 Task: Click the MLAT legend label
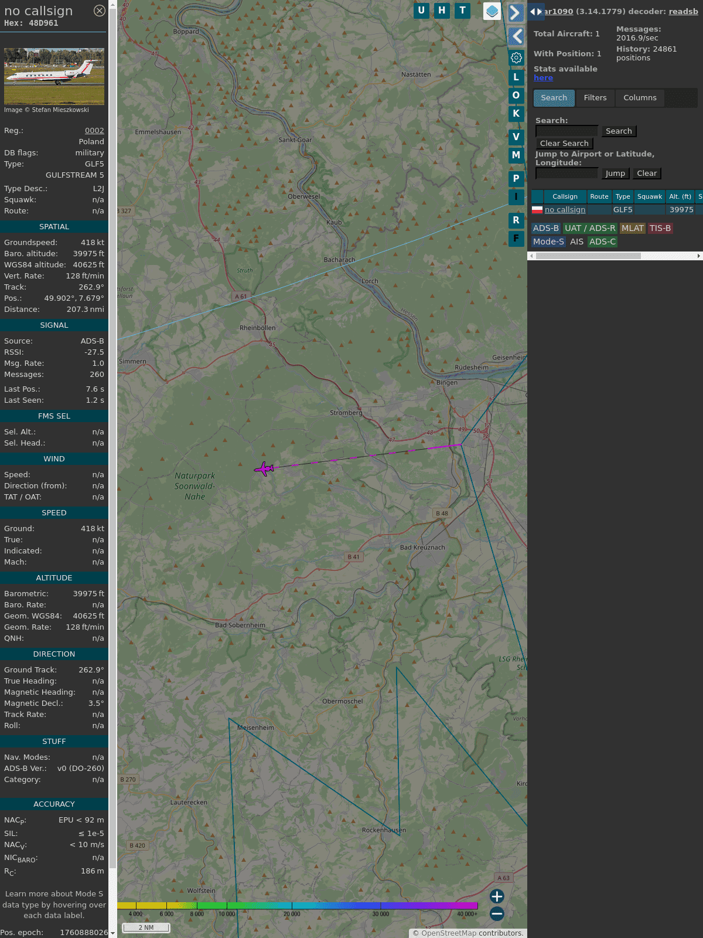[x=633, y=229]
